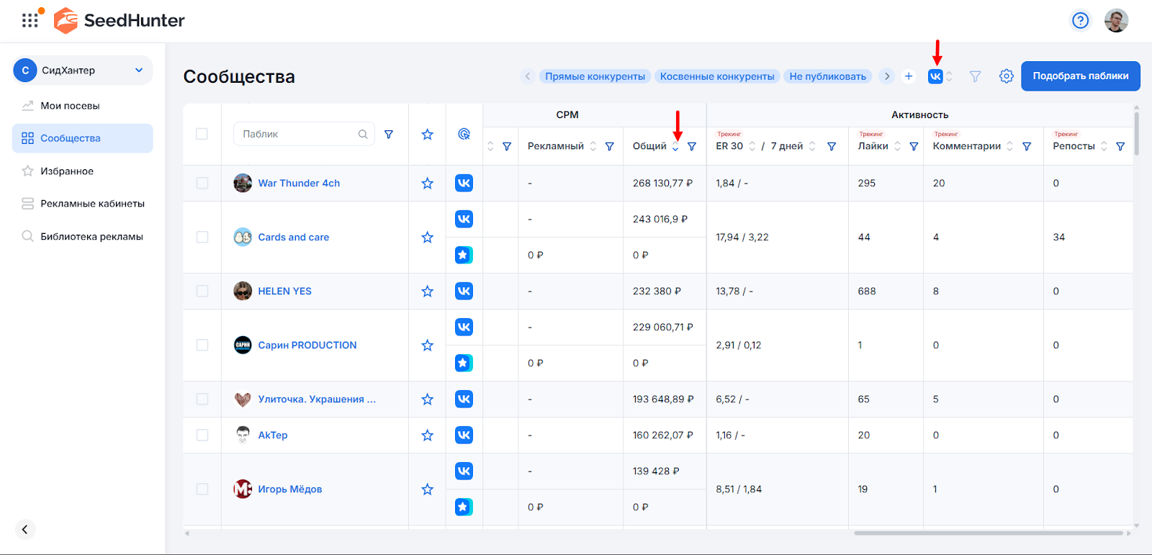The height and width of the screenshot is (555, 1152).
Task: Click the help question mark icon
Action: click(x=1080, y=20)
